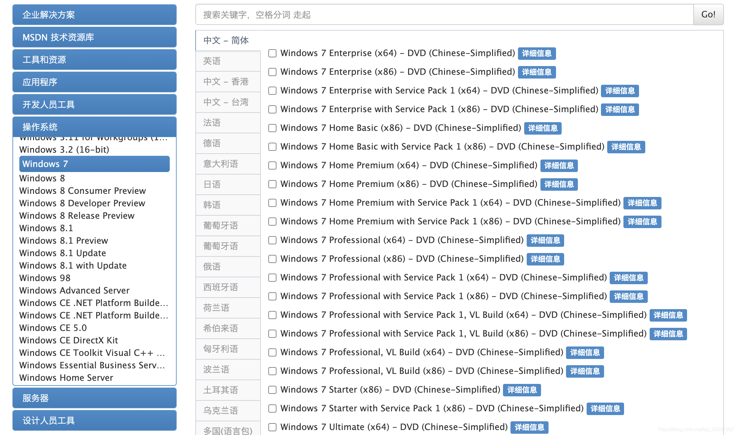Viewport: 737px width, 435px height.
Task: Select Windows 8.1 in the OS list
Action: click(x=46, y=228)
